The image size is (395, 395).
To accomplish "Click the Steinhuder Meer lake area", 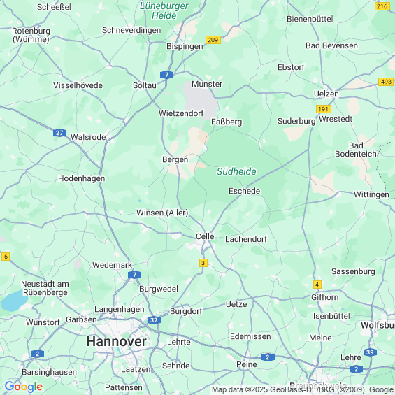I will 13,301.
